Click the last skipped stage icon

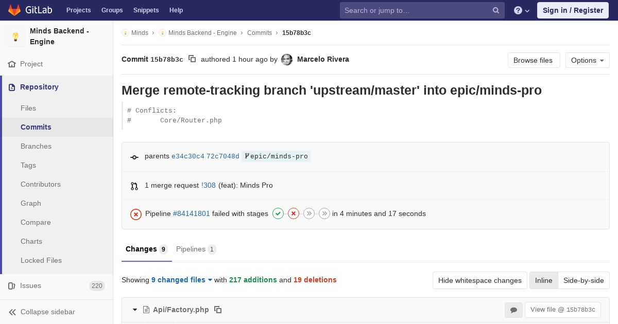[324, 213]
